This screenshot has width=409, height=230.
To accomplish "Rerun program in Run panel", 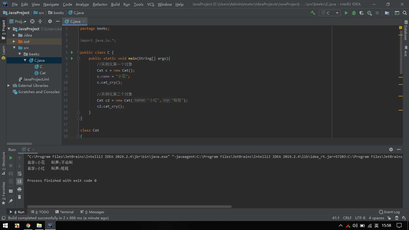I will [x=11, y=158].
